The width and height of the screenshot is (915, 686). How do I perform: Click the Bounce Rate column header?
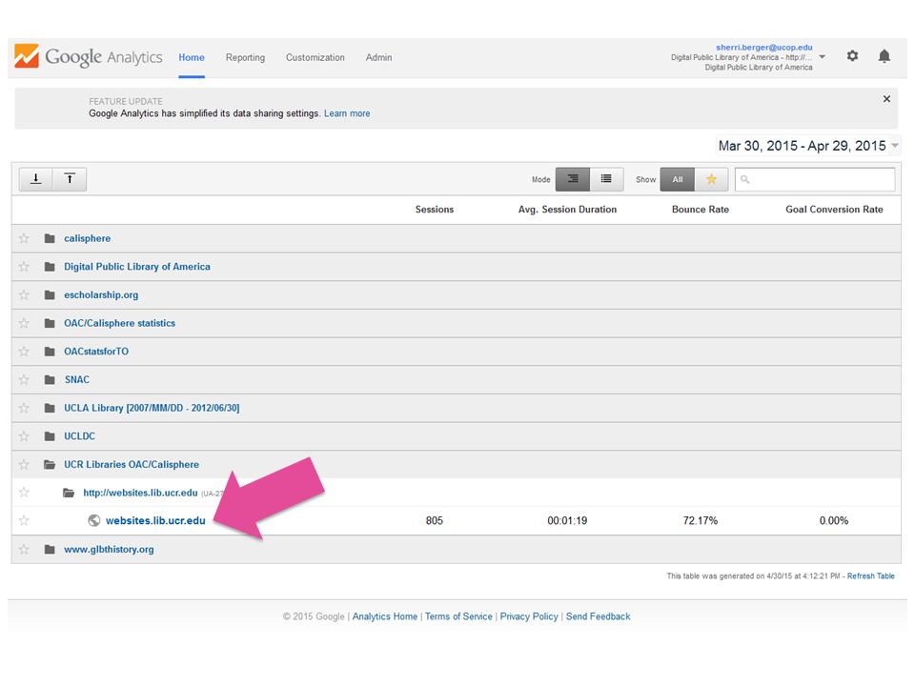[x=701, y=210]
